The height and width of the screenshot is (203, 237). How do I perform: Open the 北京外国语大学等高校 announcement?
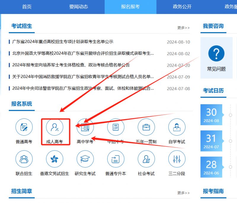pyautogui.click(x=83, y=53)
